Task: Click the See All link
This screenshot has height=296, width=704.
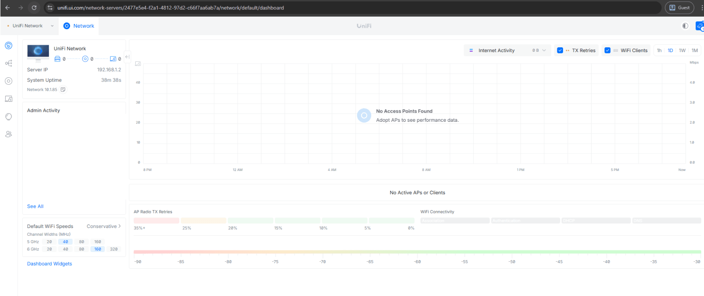Action: coord(35,206)
